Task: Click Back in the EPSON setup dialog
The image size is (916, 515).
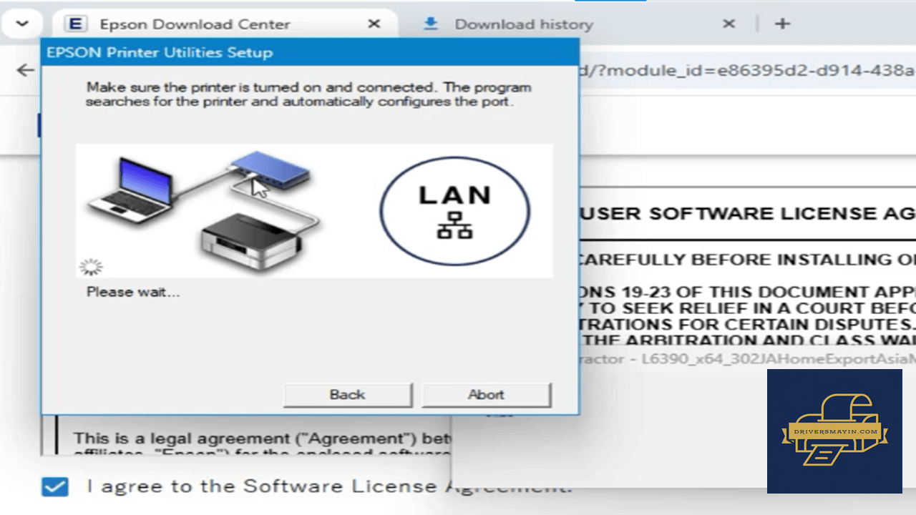Action: point(348,394)
